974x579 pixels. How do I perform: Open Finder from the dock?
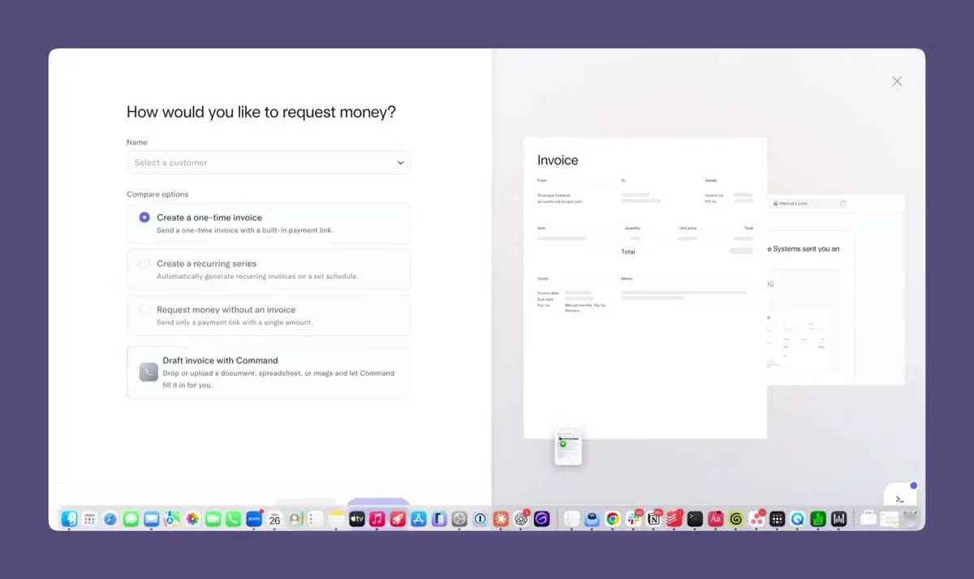69,519
